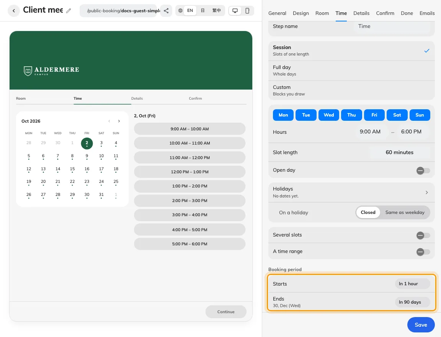This screenshot has width=441, height=337.
Task: Open the Starts booking period dropdown
Action: (412, 284)
